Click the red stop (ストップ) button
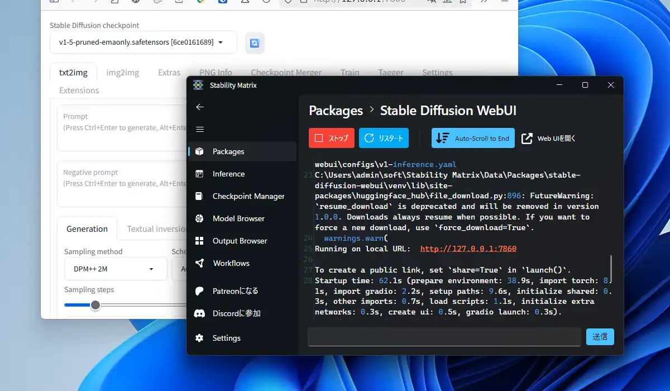The width and height of the screenshot is (670, 391). (x=332, y=138)
